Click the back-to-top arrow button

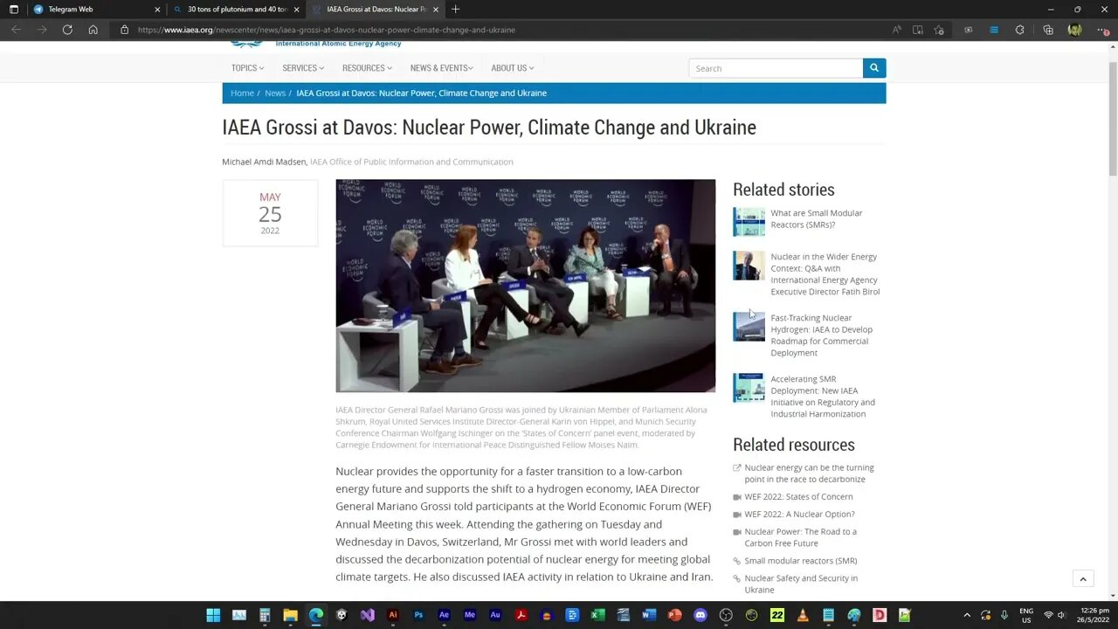1083,578
